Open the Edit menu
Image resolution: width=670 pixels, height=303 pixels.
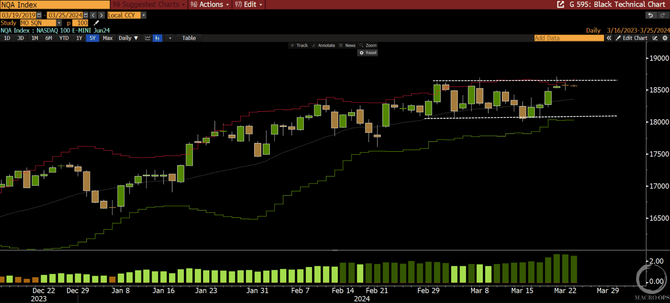pyautogui.click(x=249, y=5)
